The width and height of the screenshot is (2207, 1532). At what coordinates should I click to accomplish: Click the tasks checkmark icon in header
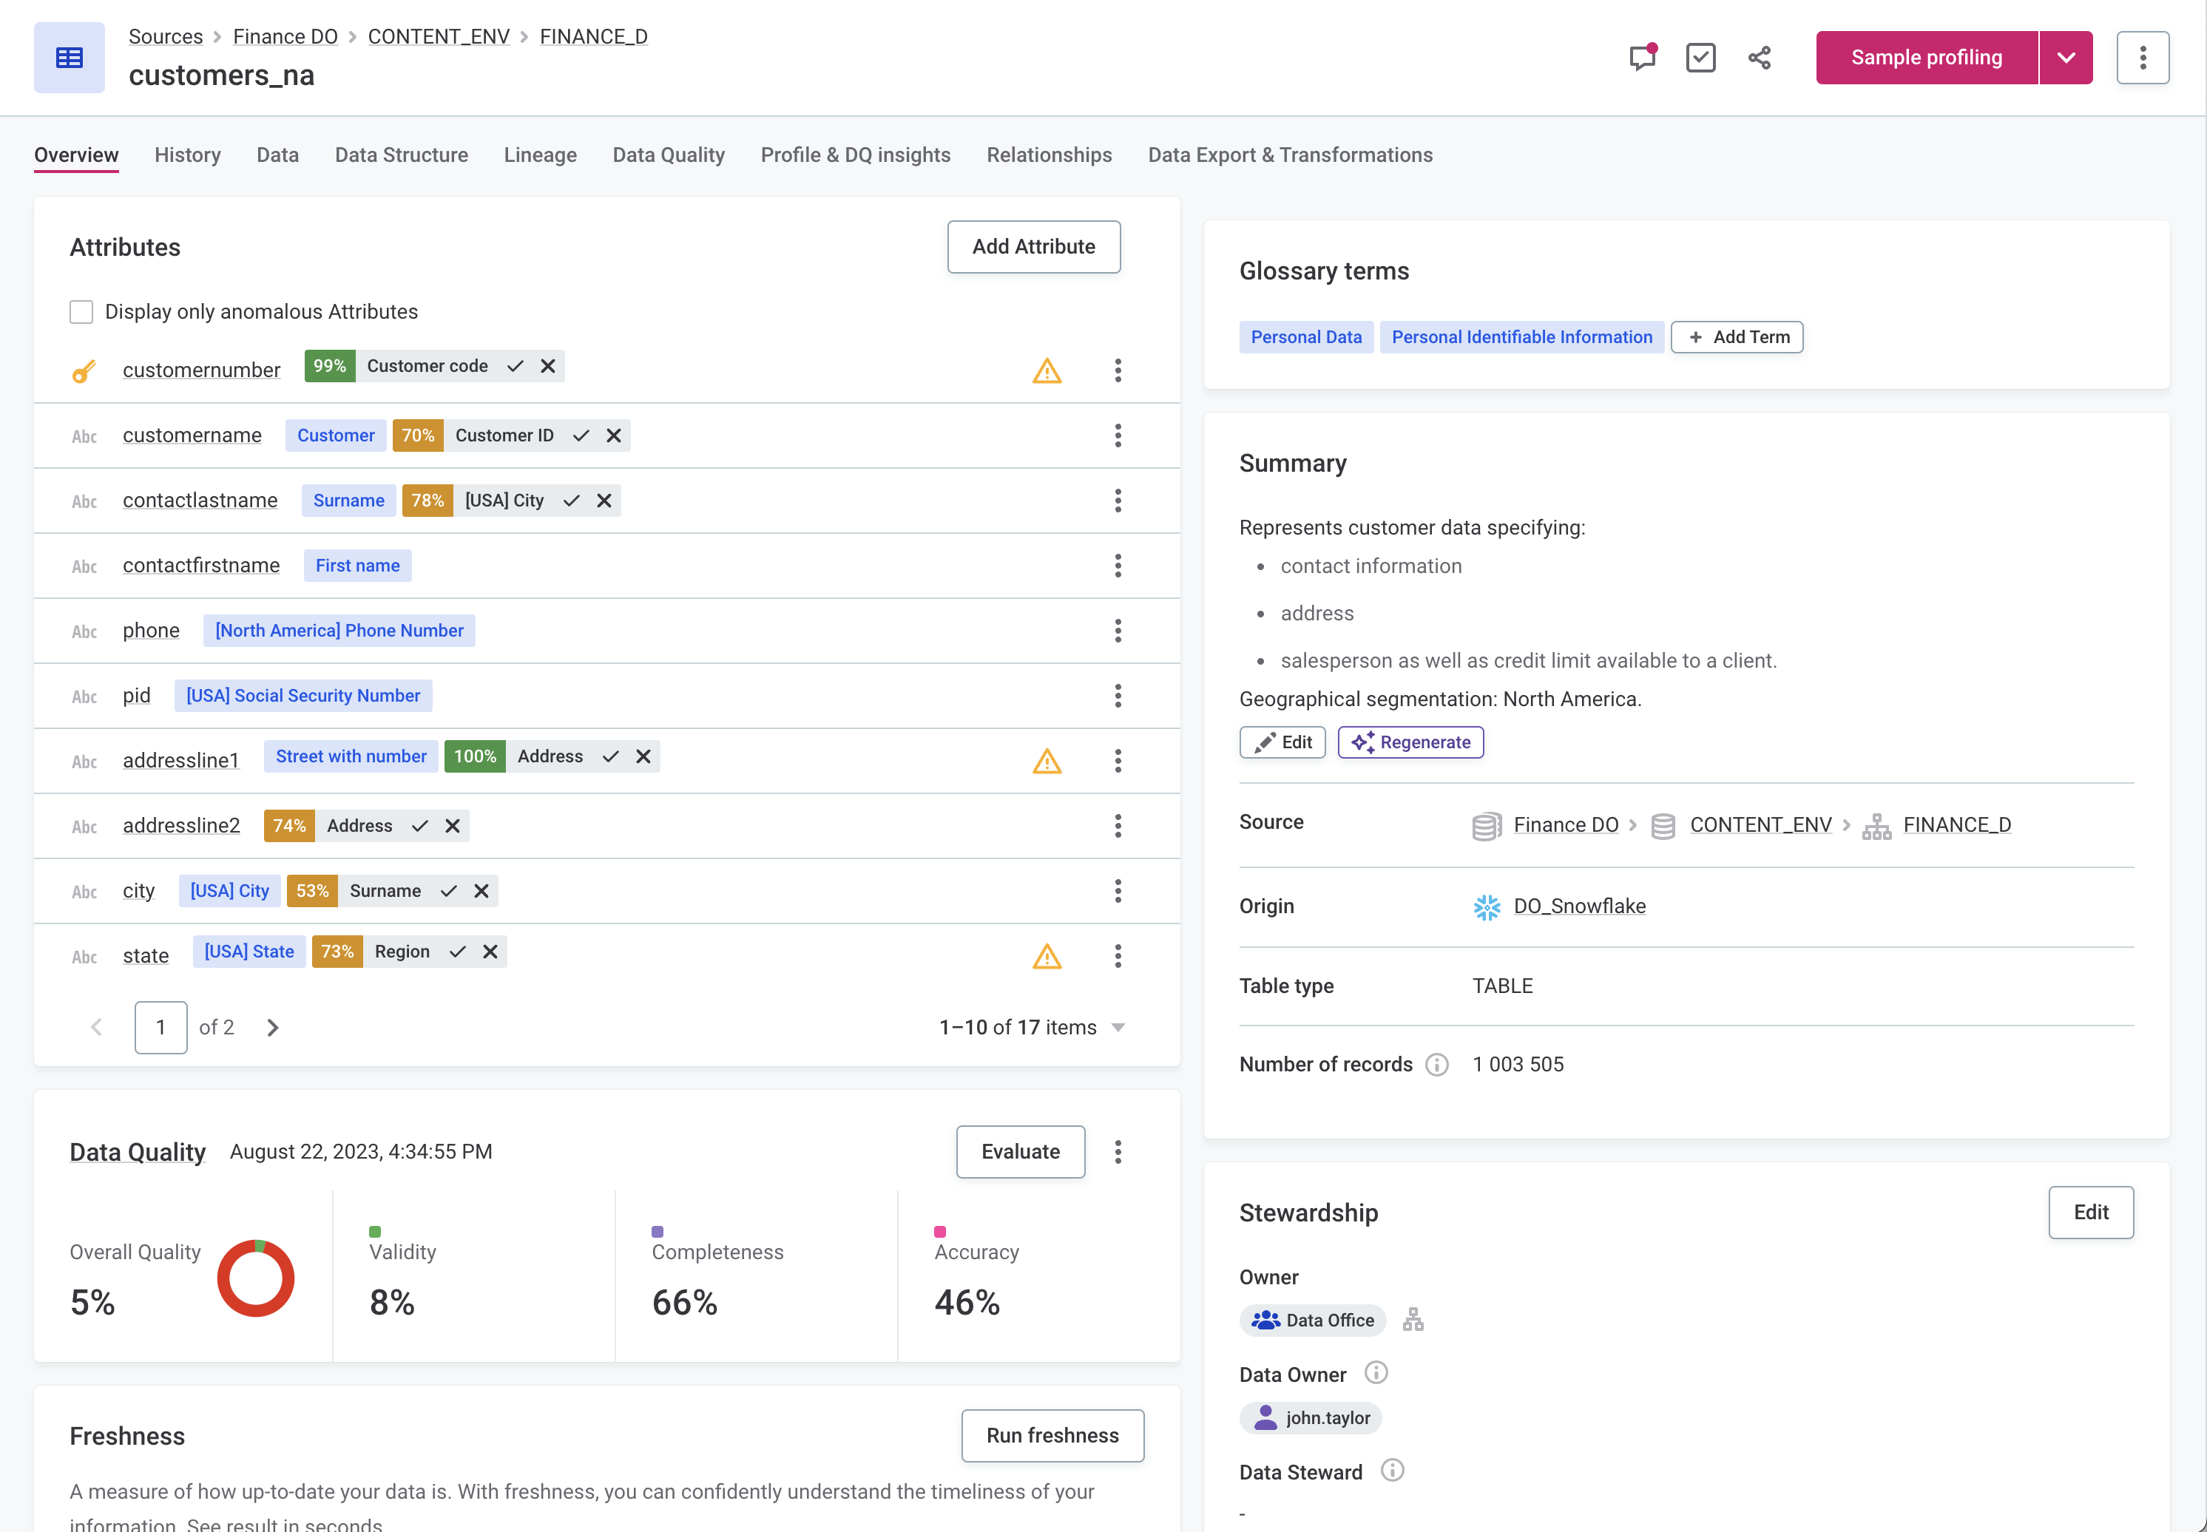point(1701,58)
